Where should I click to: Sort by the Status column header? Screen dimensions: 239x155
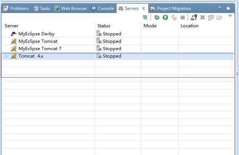tap(104, 26)
